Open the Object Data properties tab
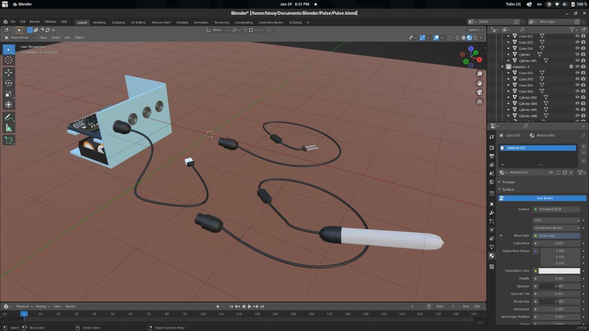 pyautogui.click(x=491, y=247)
